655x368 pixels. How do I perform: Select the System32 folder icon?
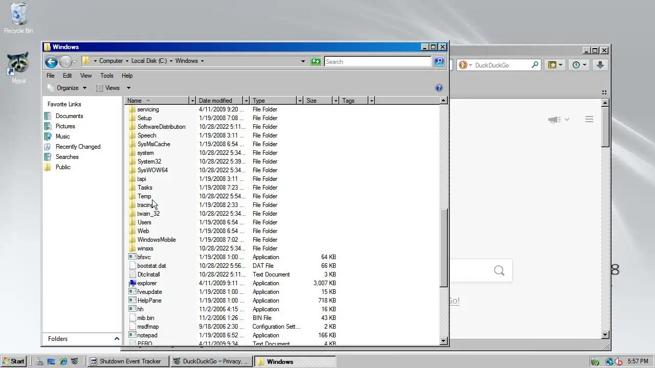click(x=133, y=162)
